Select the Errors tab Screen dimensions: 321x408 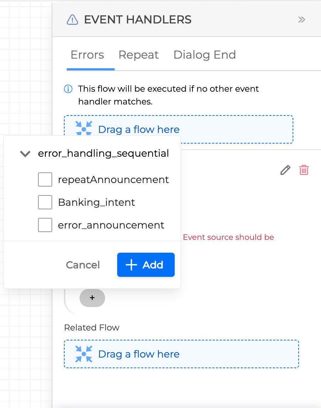click(87, 55)
